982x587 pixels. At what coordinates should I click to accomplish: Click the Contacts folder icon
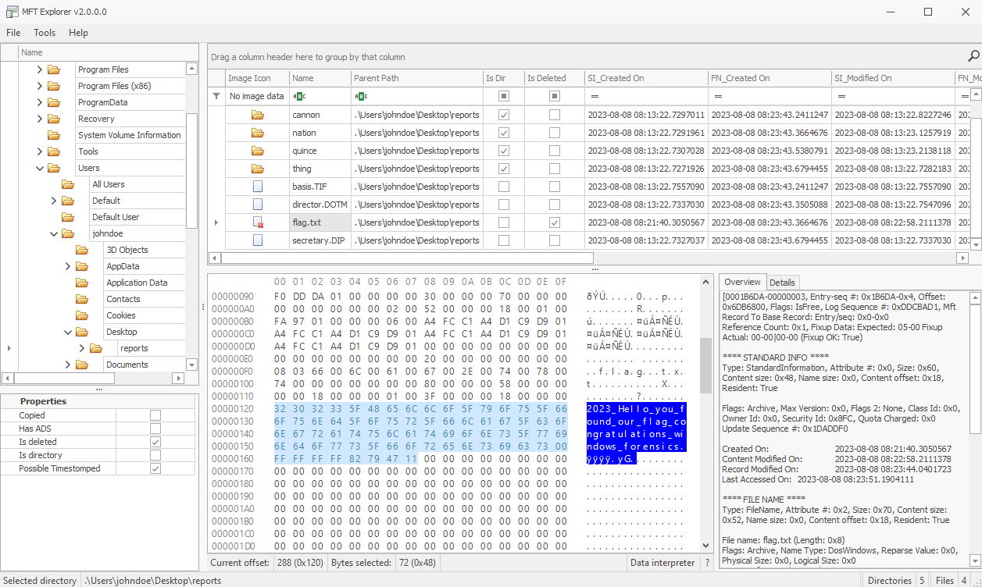click(x=82, y=299)
